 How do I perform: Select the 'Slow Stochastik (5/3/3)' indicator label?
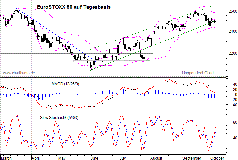click(x=59, y=117)
